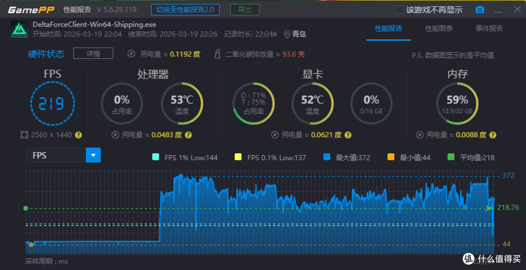Open help icon next to 2560 x 1440

(78, 135)
